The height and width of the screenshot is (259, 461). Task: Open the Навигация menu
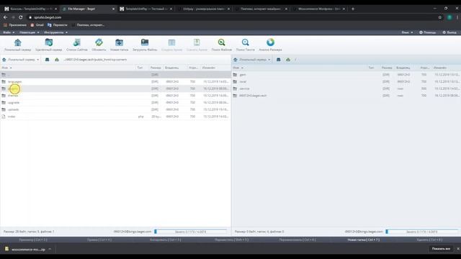tap(30, 32)
